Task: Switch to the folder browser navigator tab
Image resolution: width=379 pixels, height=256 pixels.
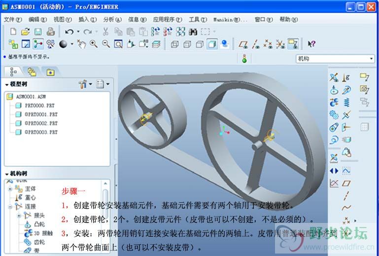Action: pyautogui.click(x=32, y=72)
